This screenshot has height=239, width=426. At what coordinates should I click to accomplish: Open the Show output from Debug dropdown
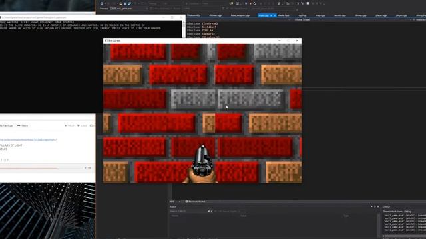pos(407,211)
